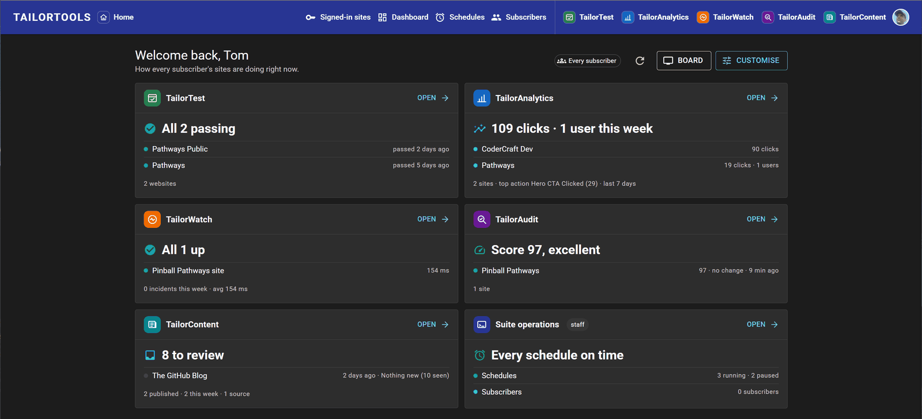Click the arrow next to TailorAudit OPEN
The height and width of the screenshot is (419, 922).
pos(774,219)
